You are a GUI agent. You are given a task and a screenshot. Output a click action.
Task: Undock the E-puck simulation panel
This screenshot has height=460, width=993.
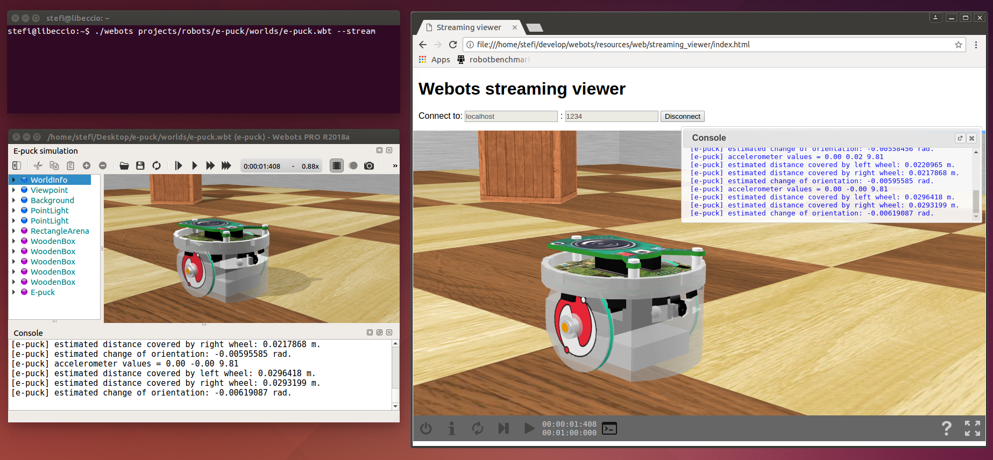[x=379, y=150]
